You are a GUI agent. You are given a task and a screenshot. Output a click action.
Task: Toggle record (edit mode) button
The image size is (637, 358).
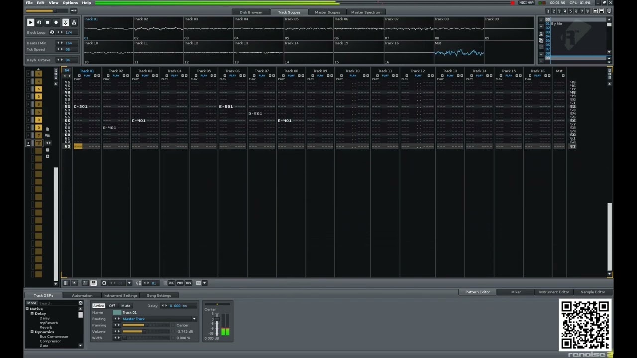tap(56, 22)
